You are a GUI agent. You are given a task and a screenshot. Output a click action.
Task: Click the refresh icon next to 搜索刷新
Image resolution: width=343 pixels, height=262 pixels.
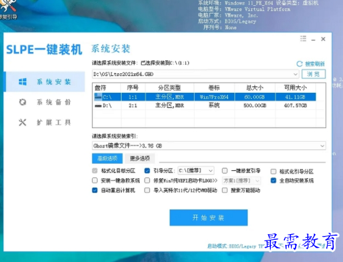[299, 64]
